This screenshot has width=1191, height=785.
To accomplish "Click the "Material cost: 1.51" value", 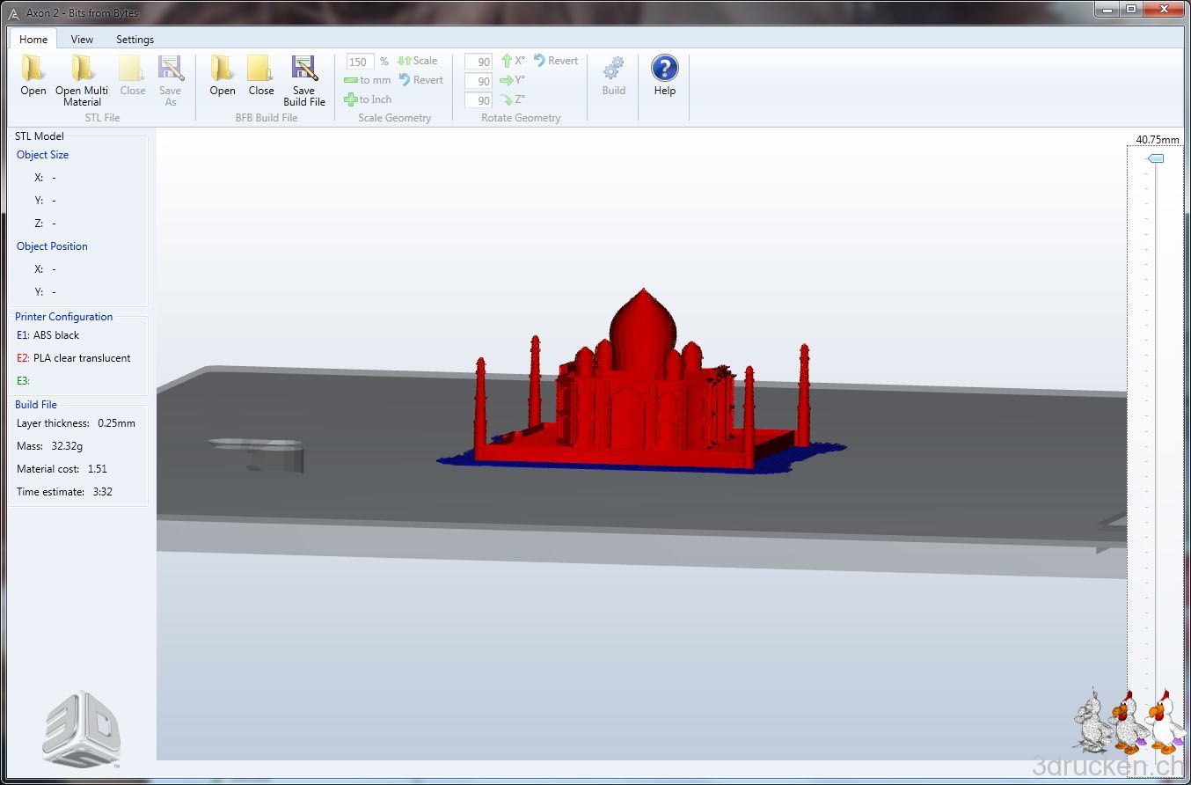I will (x=62, y=469).
